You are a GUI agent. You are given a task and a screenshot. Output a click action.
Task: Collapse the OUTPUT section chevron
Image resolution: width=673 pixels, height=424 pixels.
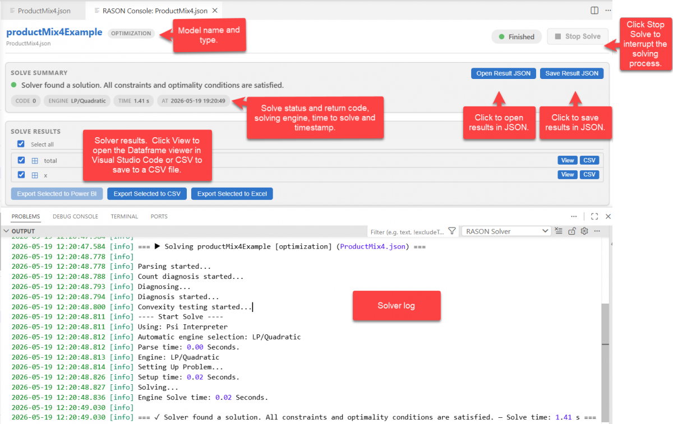(6, 231)
